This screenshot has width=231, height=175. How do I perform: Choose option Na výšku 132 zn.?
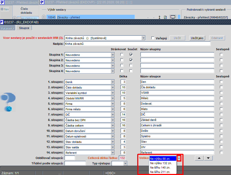[163, 163]
